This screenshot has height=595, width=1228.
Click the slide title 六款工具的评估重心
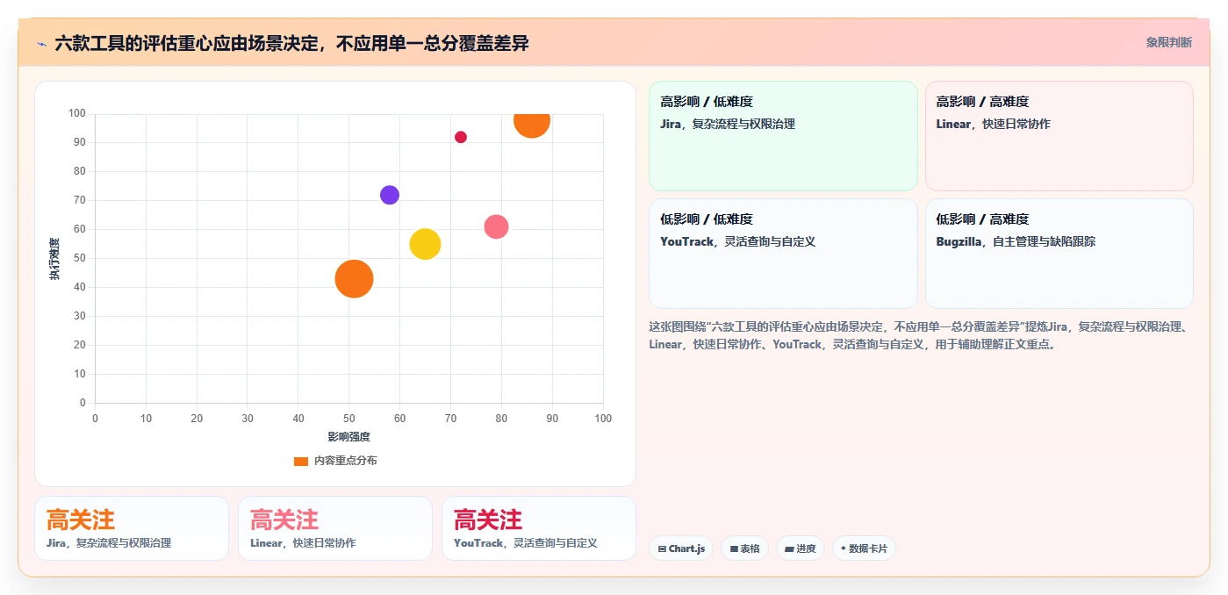(291, 43)
